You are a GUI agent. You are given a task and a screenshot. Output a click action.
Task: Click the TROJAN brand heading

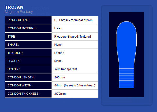tap(14, 7)
